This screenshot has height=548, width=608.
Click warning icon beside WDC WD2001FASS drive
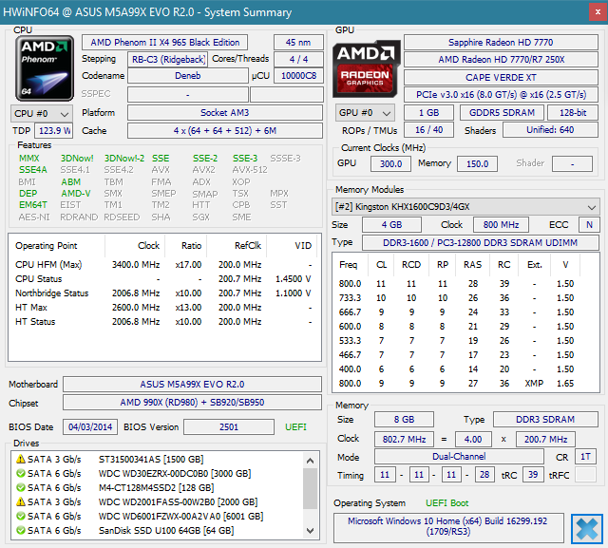[21, 501]
